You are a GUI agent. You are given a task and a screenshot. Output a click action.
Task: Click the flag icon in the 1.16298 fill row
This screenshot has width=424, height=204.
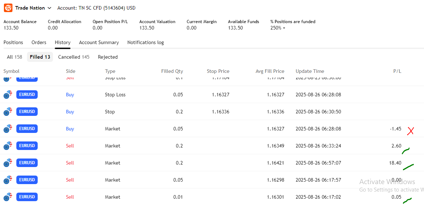[8, 180]
